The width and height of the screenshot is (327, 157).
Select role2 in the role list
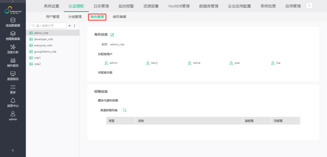pyautogui.click(x=53, y=64)
